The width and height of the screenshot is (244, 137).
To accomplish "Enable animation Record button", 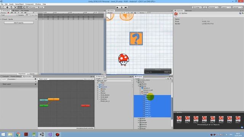I will coord(8,13).
